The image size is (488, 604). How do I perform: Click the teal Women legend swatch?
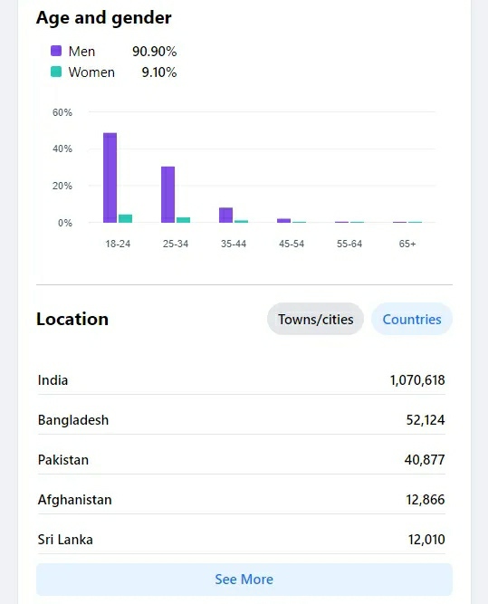pyautogui.click(x=56, y=72)
